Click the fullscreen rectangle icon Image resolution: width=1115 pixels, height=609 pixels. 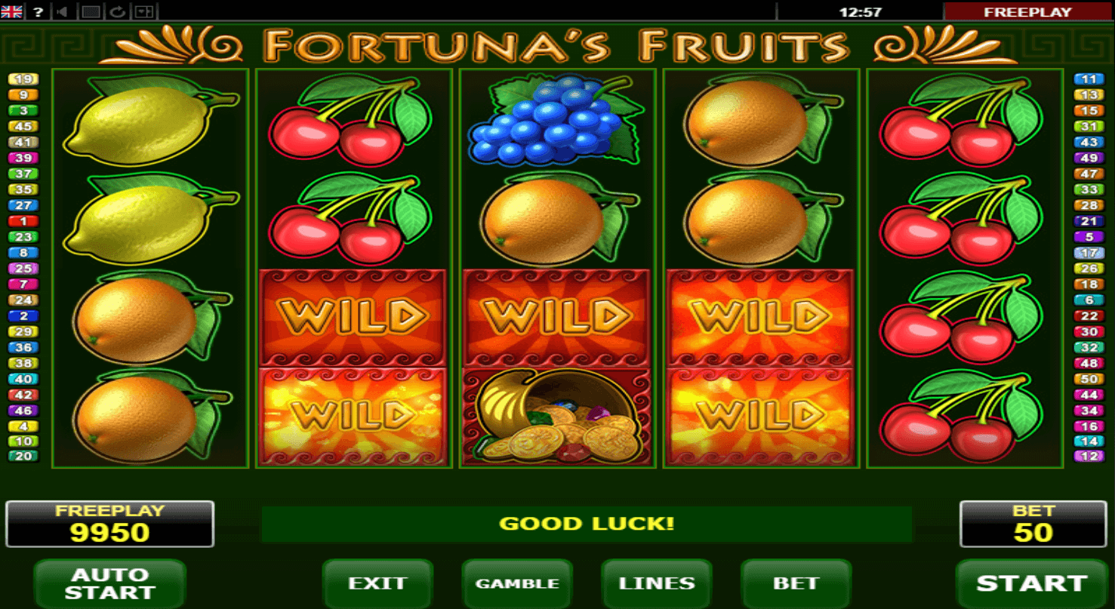pos(91,11)
